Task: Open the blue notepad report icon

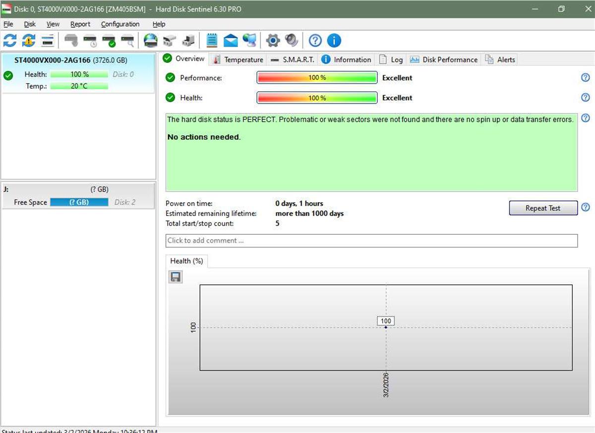Action: tap(212, 40)
